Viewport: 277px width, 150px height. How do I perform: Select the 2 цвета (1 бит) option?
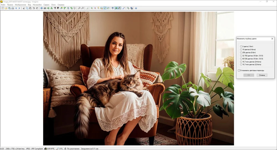241,46
